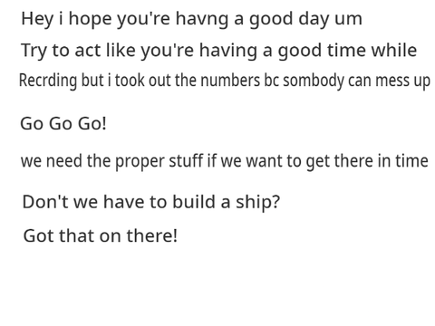Click the "we need the proper stuff" line
Screen dimensions: 435x326
click(x=225, y=161)
